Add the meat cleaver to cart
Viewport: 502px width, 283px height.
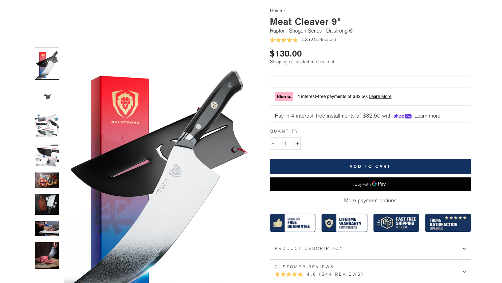(x=370, y=167)
